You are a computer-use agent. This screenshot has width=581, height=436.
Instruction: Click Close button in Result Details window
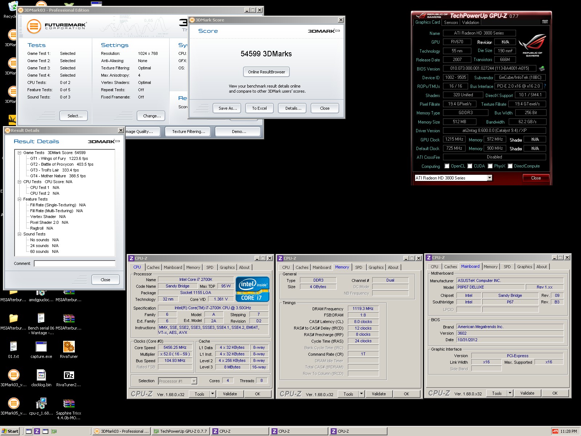[x=105, y=280]
